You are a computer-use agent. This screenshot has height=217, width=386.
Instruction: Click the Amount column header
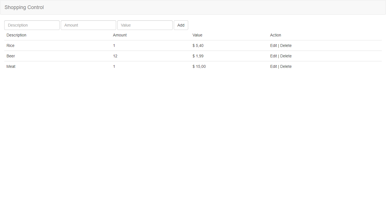click(120, 35)
